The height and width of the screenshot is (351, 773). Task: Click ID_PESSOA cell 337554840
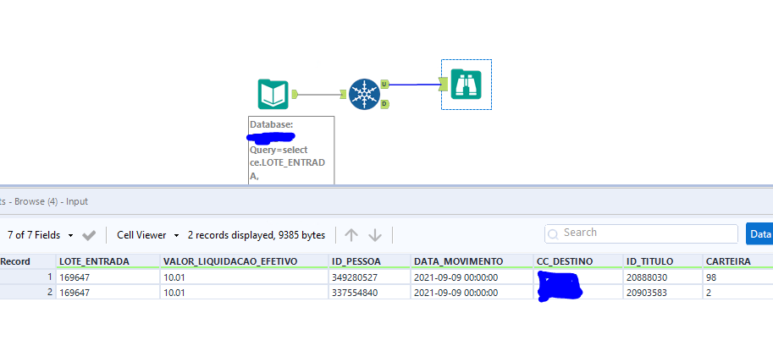coord(369,293)
